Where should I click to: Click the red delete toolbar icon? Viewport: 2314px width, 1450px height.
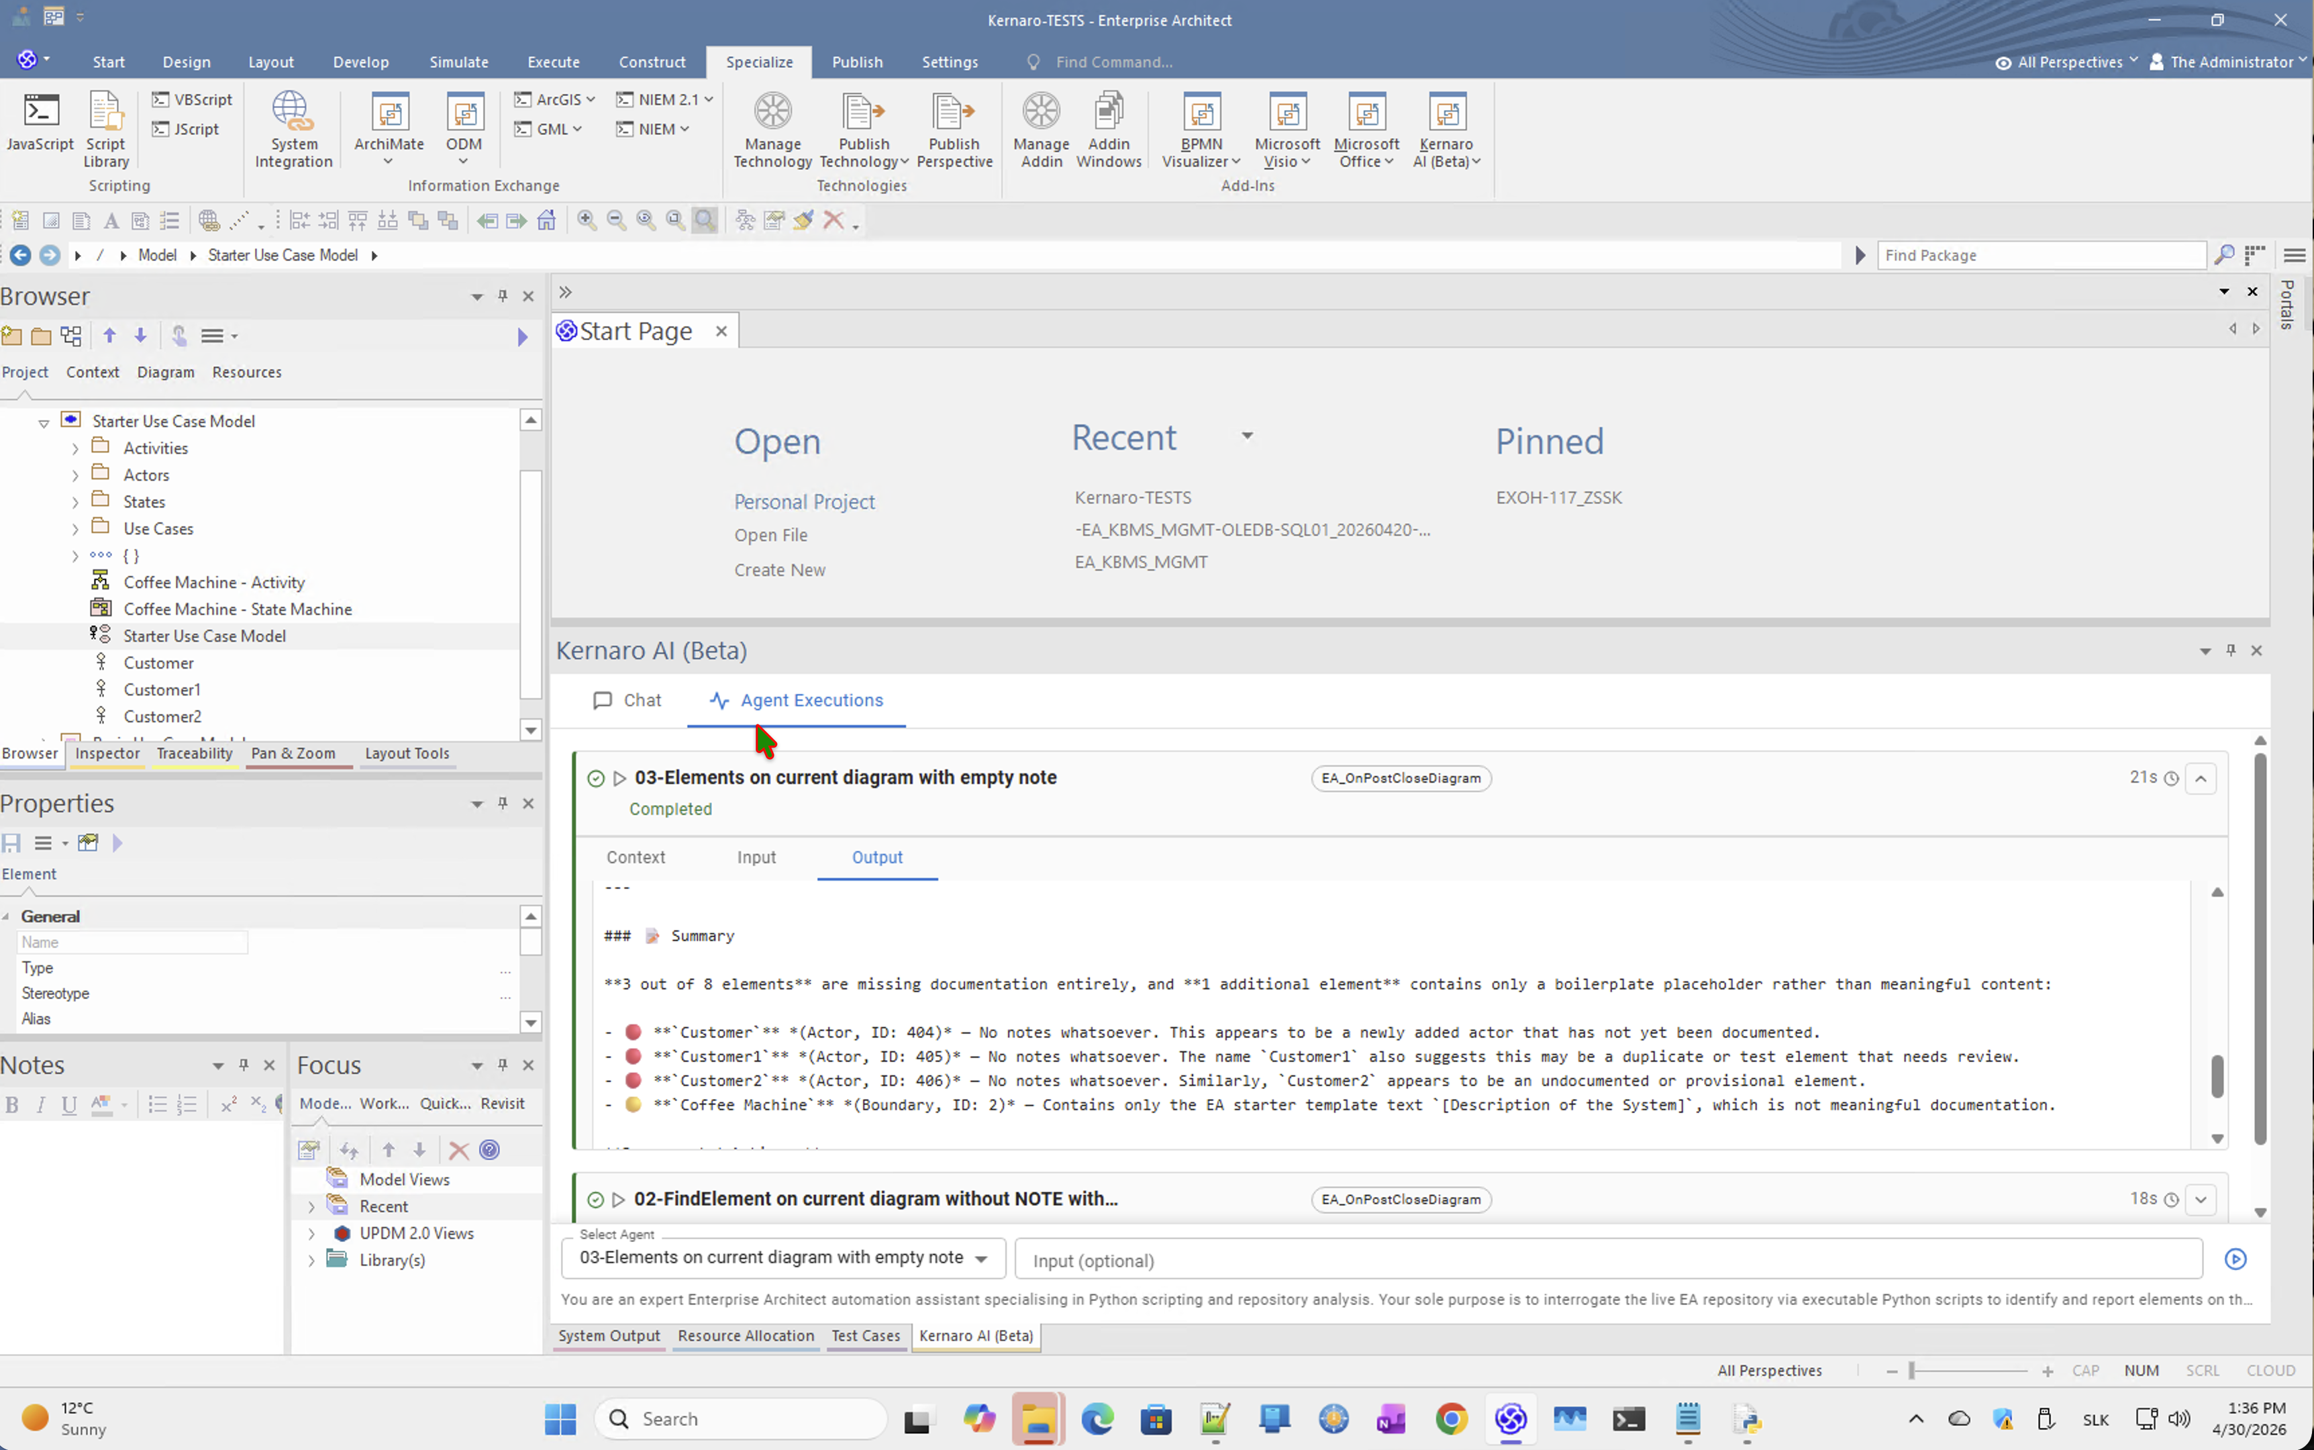tap(833, 221)
